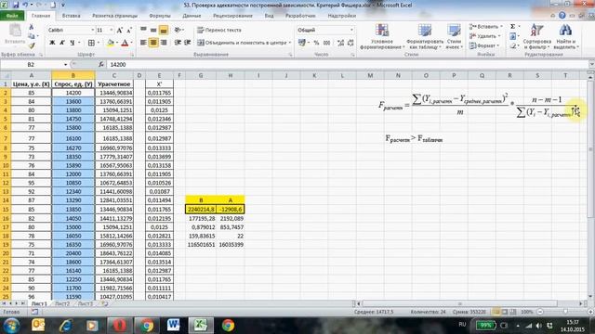Set top vertical alignment
595x334 pixels.
(x=143, y=30)
